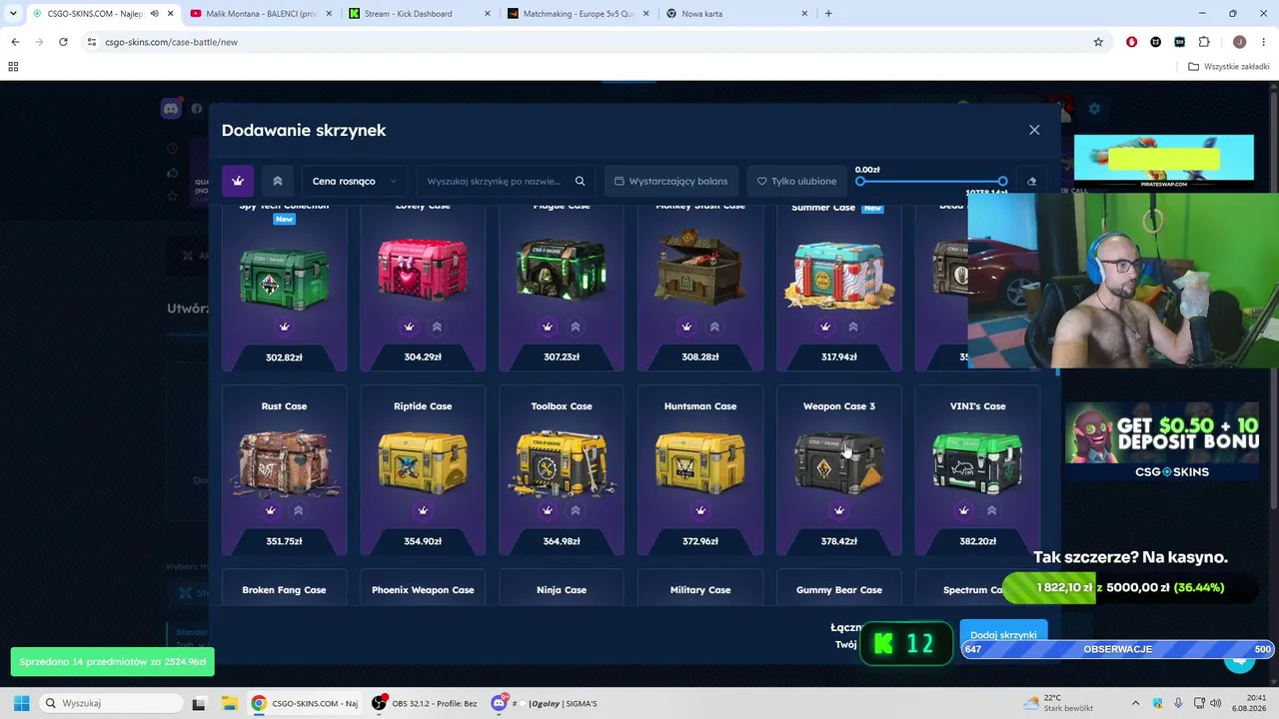Click crown icon on Summer Case

[825, 327]
